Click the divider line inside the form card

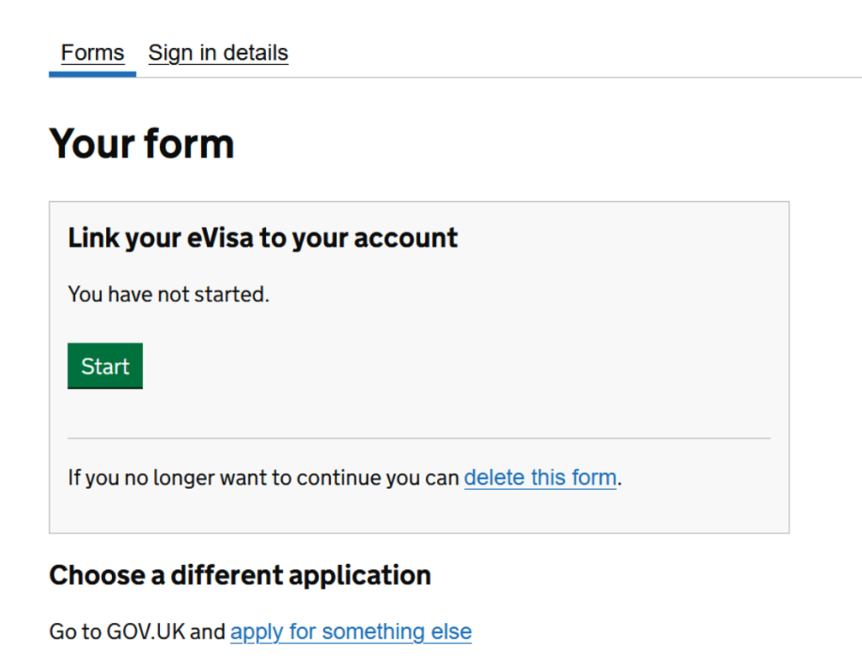(x=418, y=438)
